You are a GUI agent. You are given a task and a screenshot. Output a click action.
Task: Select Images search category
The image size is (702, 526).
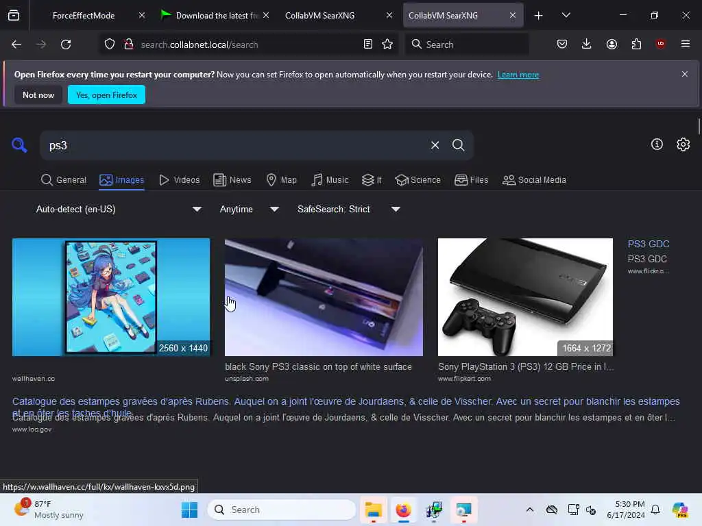(x=122, y=180)
